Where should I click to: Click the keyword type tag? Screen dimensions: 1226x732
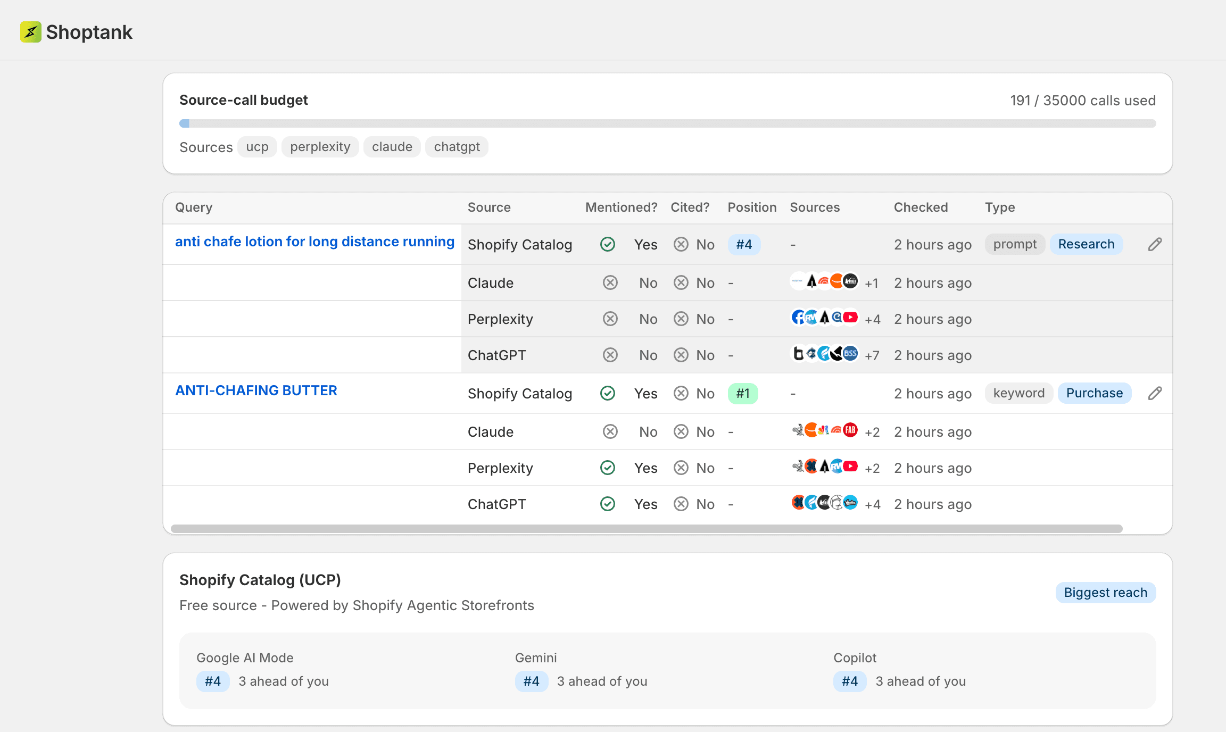(1019, 393)
